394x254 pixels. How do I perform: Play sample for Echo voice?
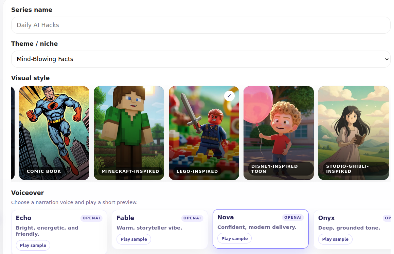point(33,245)
